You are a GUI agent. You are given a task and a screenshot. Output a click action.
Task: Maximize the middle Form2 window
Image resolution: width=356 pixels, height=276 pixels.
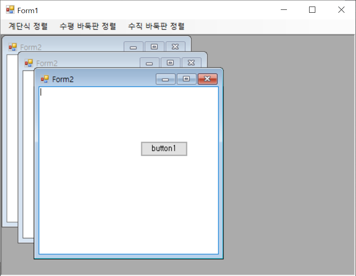[171, 63]
